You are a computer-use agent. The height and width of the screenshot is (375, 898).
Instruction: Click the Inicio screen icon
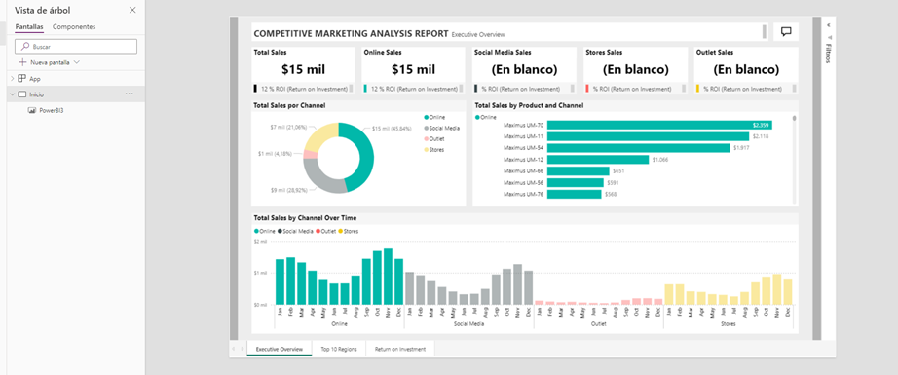coord(21,94)
